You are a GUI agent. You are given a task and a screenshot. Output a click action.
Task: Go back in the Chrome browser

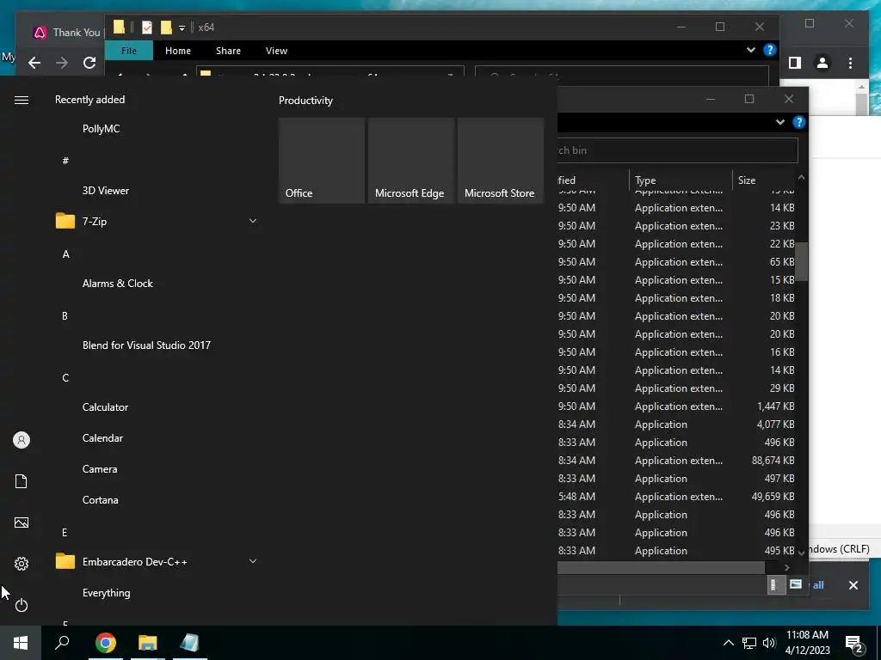pos(34,63)
